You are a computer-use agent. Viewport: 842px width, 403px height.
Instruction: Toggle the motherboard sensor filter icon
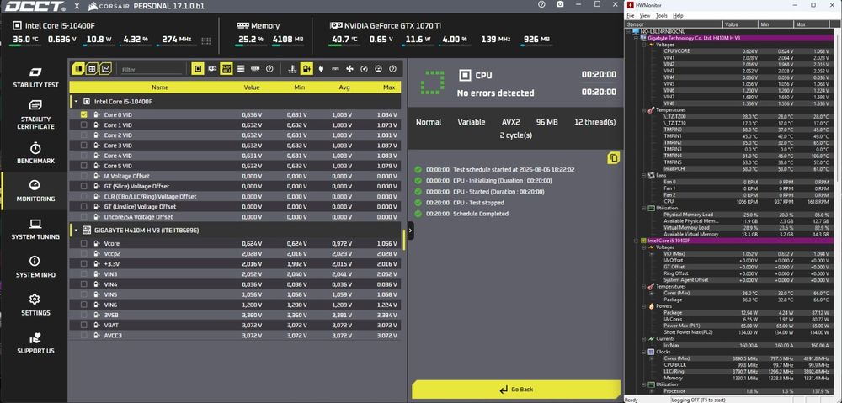pos(226,69)
